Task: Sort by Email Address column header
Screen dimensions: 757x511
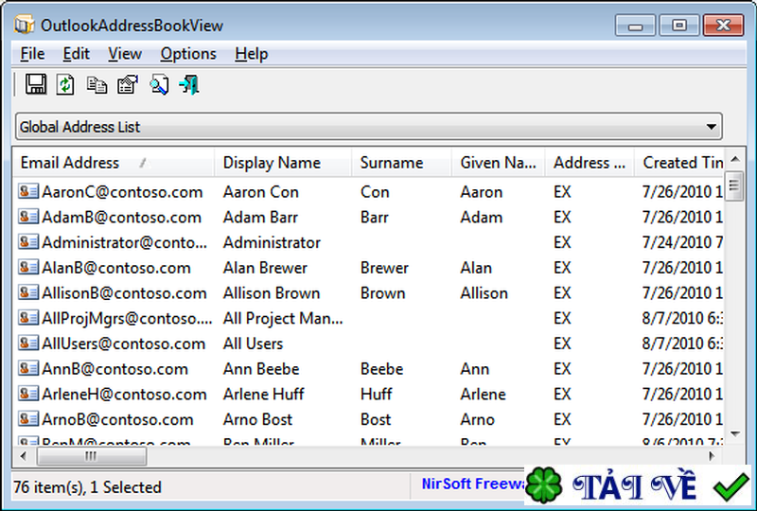Action: click(114, 163)
